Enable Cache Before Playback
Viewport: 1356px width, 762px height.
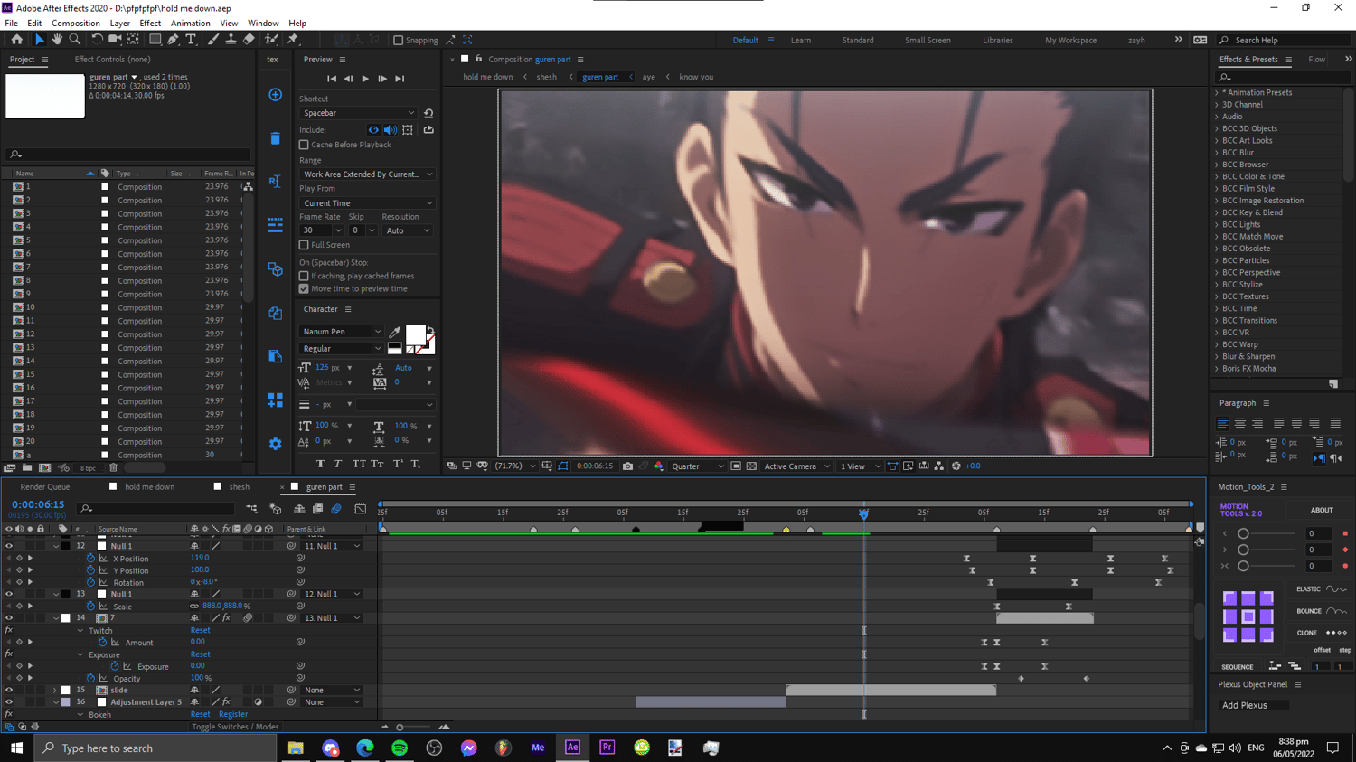point(304,145)
